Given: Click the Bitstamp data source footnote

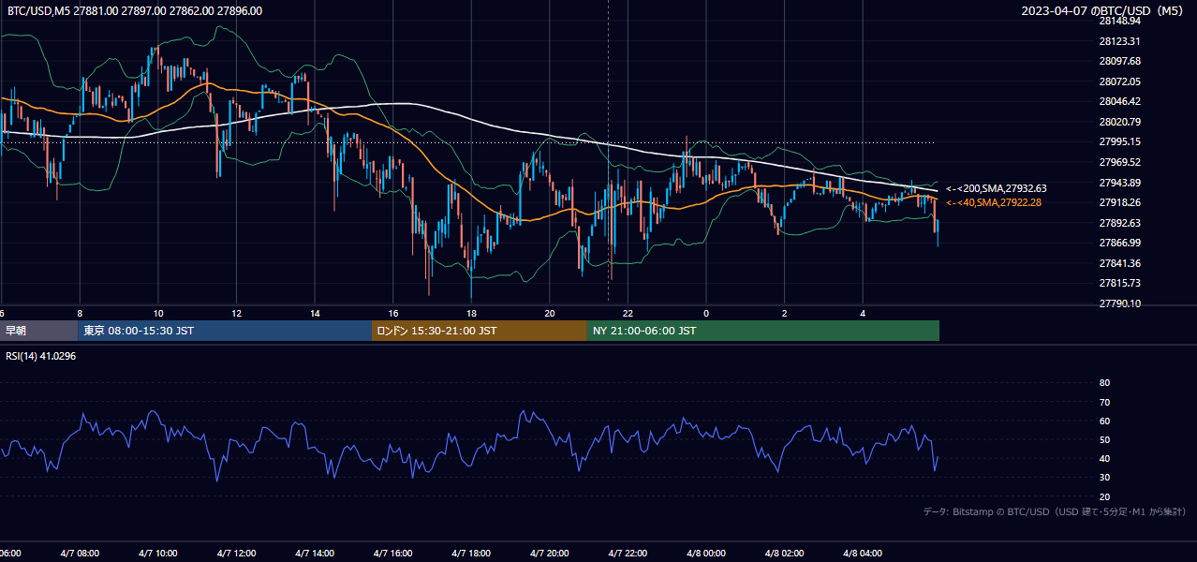Looking at the screenshot, I should click(x=1054, y=511).
